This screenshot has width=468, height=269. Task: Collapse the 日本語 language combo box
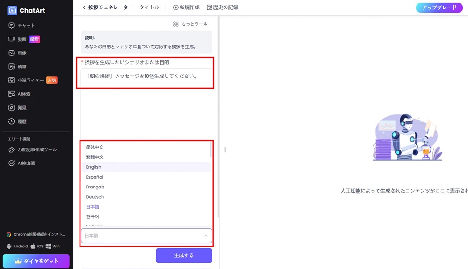(x=205, y=236)
